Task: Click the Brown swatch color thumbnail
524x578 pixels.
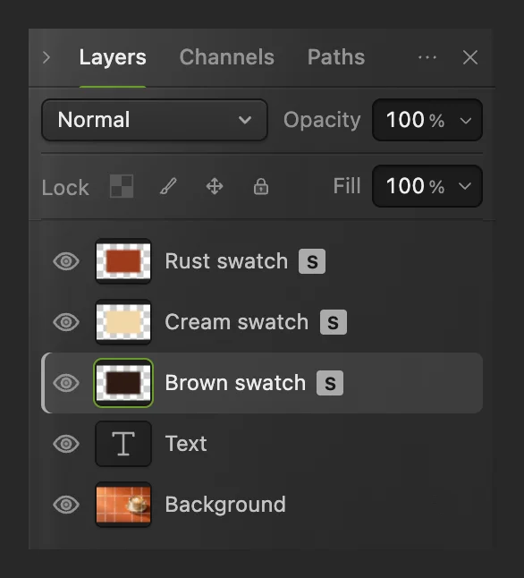Action: (123, 383)
